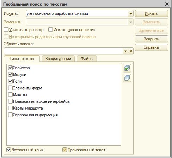Viewport: 172px width, 158px height.
Task: Open the Заменить field dropdown arrow
Action: pyautogui.click(x=131, y=22)
